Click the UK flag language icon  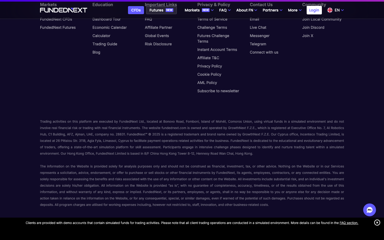coord(330,10)
